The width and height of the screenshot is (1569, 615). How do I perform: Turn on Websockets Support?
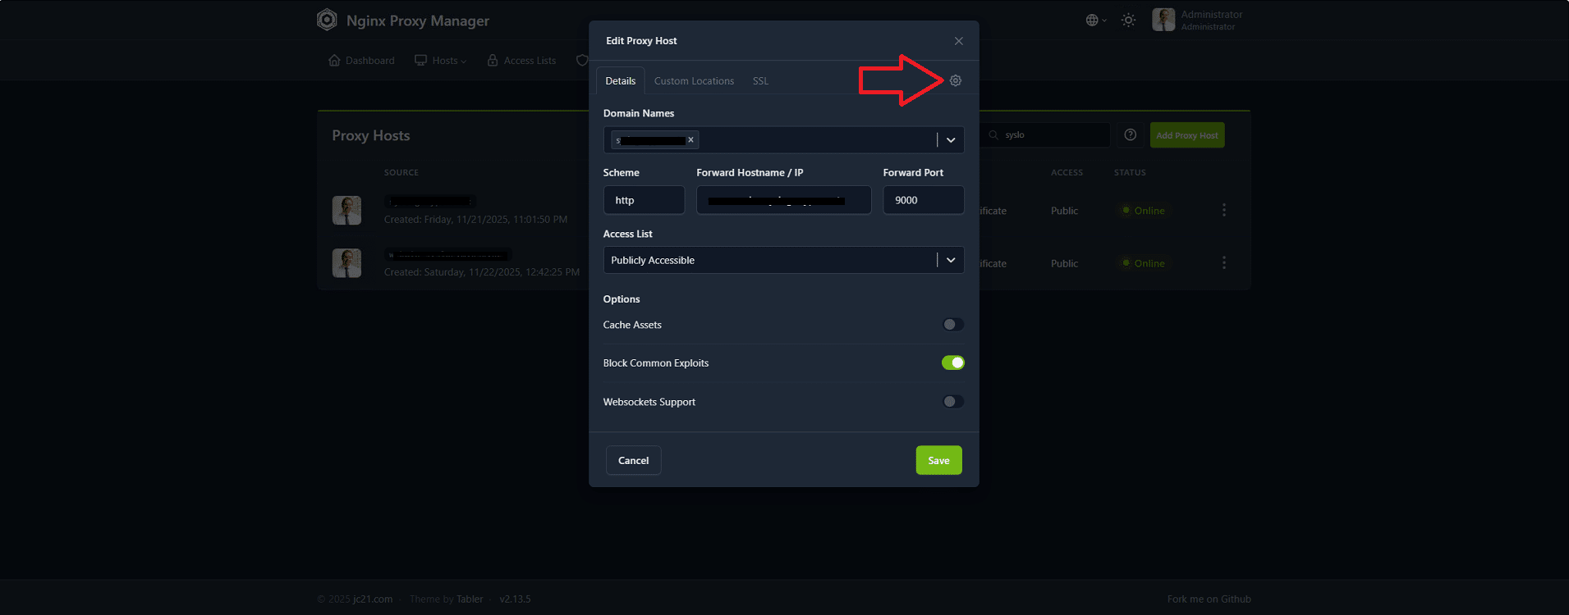coord(952,402)
